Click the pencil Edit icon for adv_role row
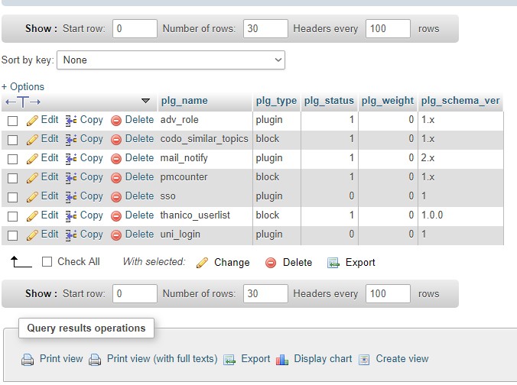The width and height of the screenshot is (517, 385). click(x=32, y=121)
